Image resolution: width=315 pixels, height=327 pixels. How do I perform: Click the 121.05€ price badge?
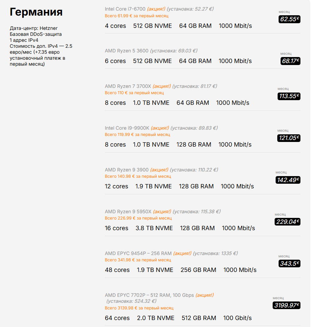[x=289, y=138]
